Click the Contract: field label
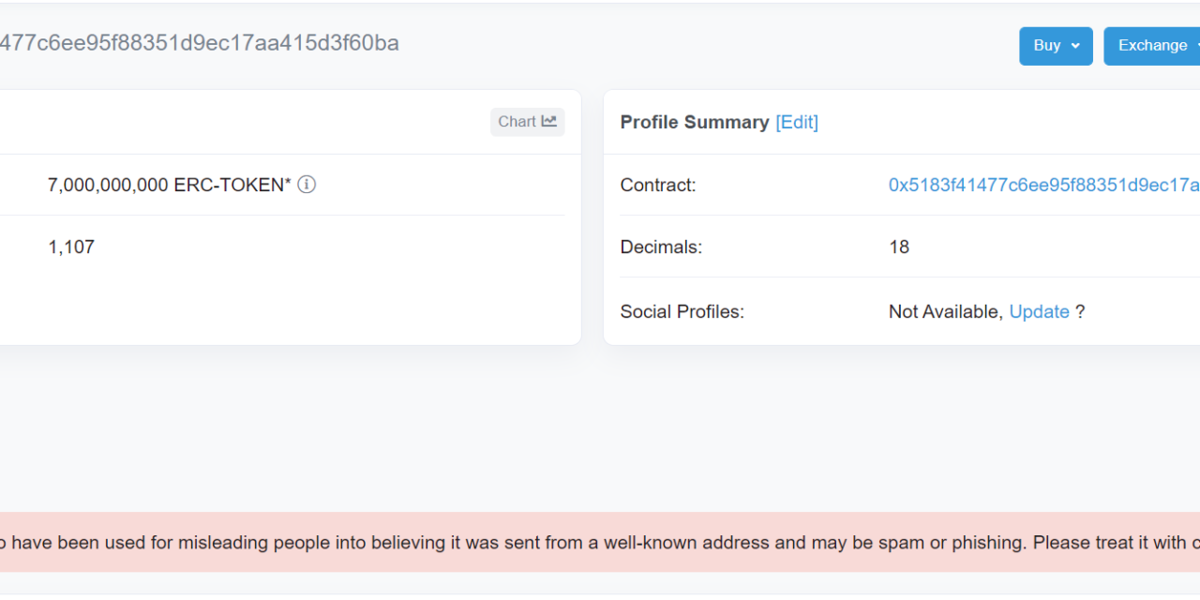1200x600 pixels. click(x=658, y=185)
